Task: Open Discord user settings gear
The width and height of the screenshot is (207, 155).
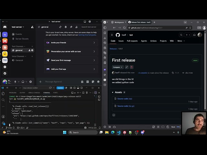Action: click(x=30, y=82)
